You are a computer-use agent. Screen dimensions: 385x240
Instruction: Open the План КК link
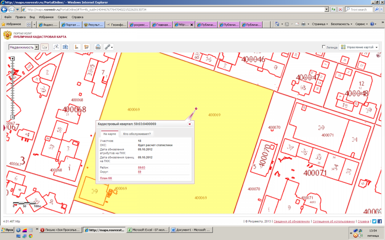tap(106, 178)
